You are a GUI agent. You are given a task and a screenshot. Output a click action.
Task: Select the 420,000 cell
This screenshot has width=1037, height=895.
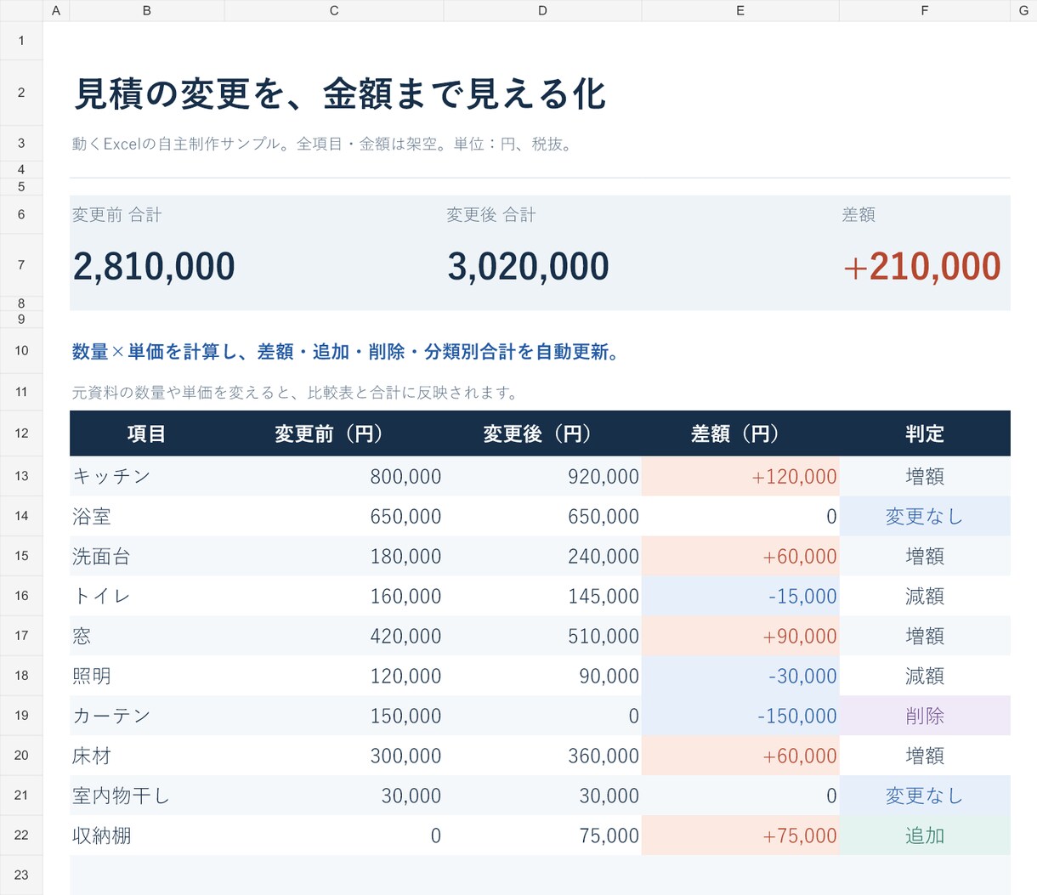pyautogui.click(x=334, y=636)
